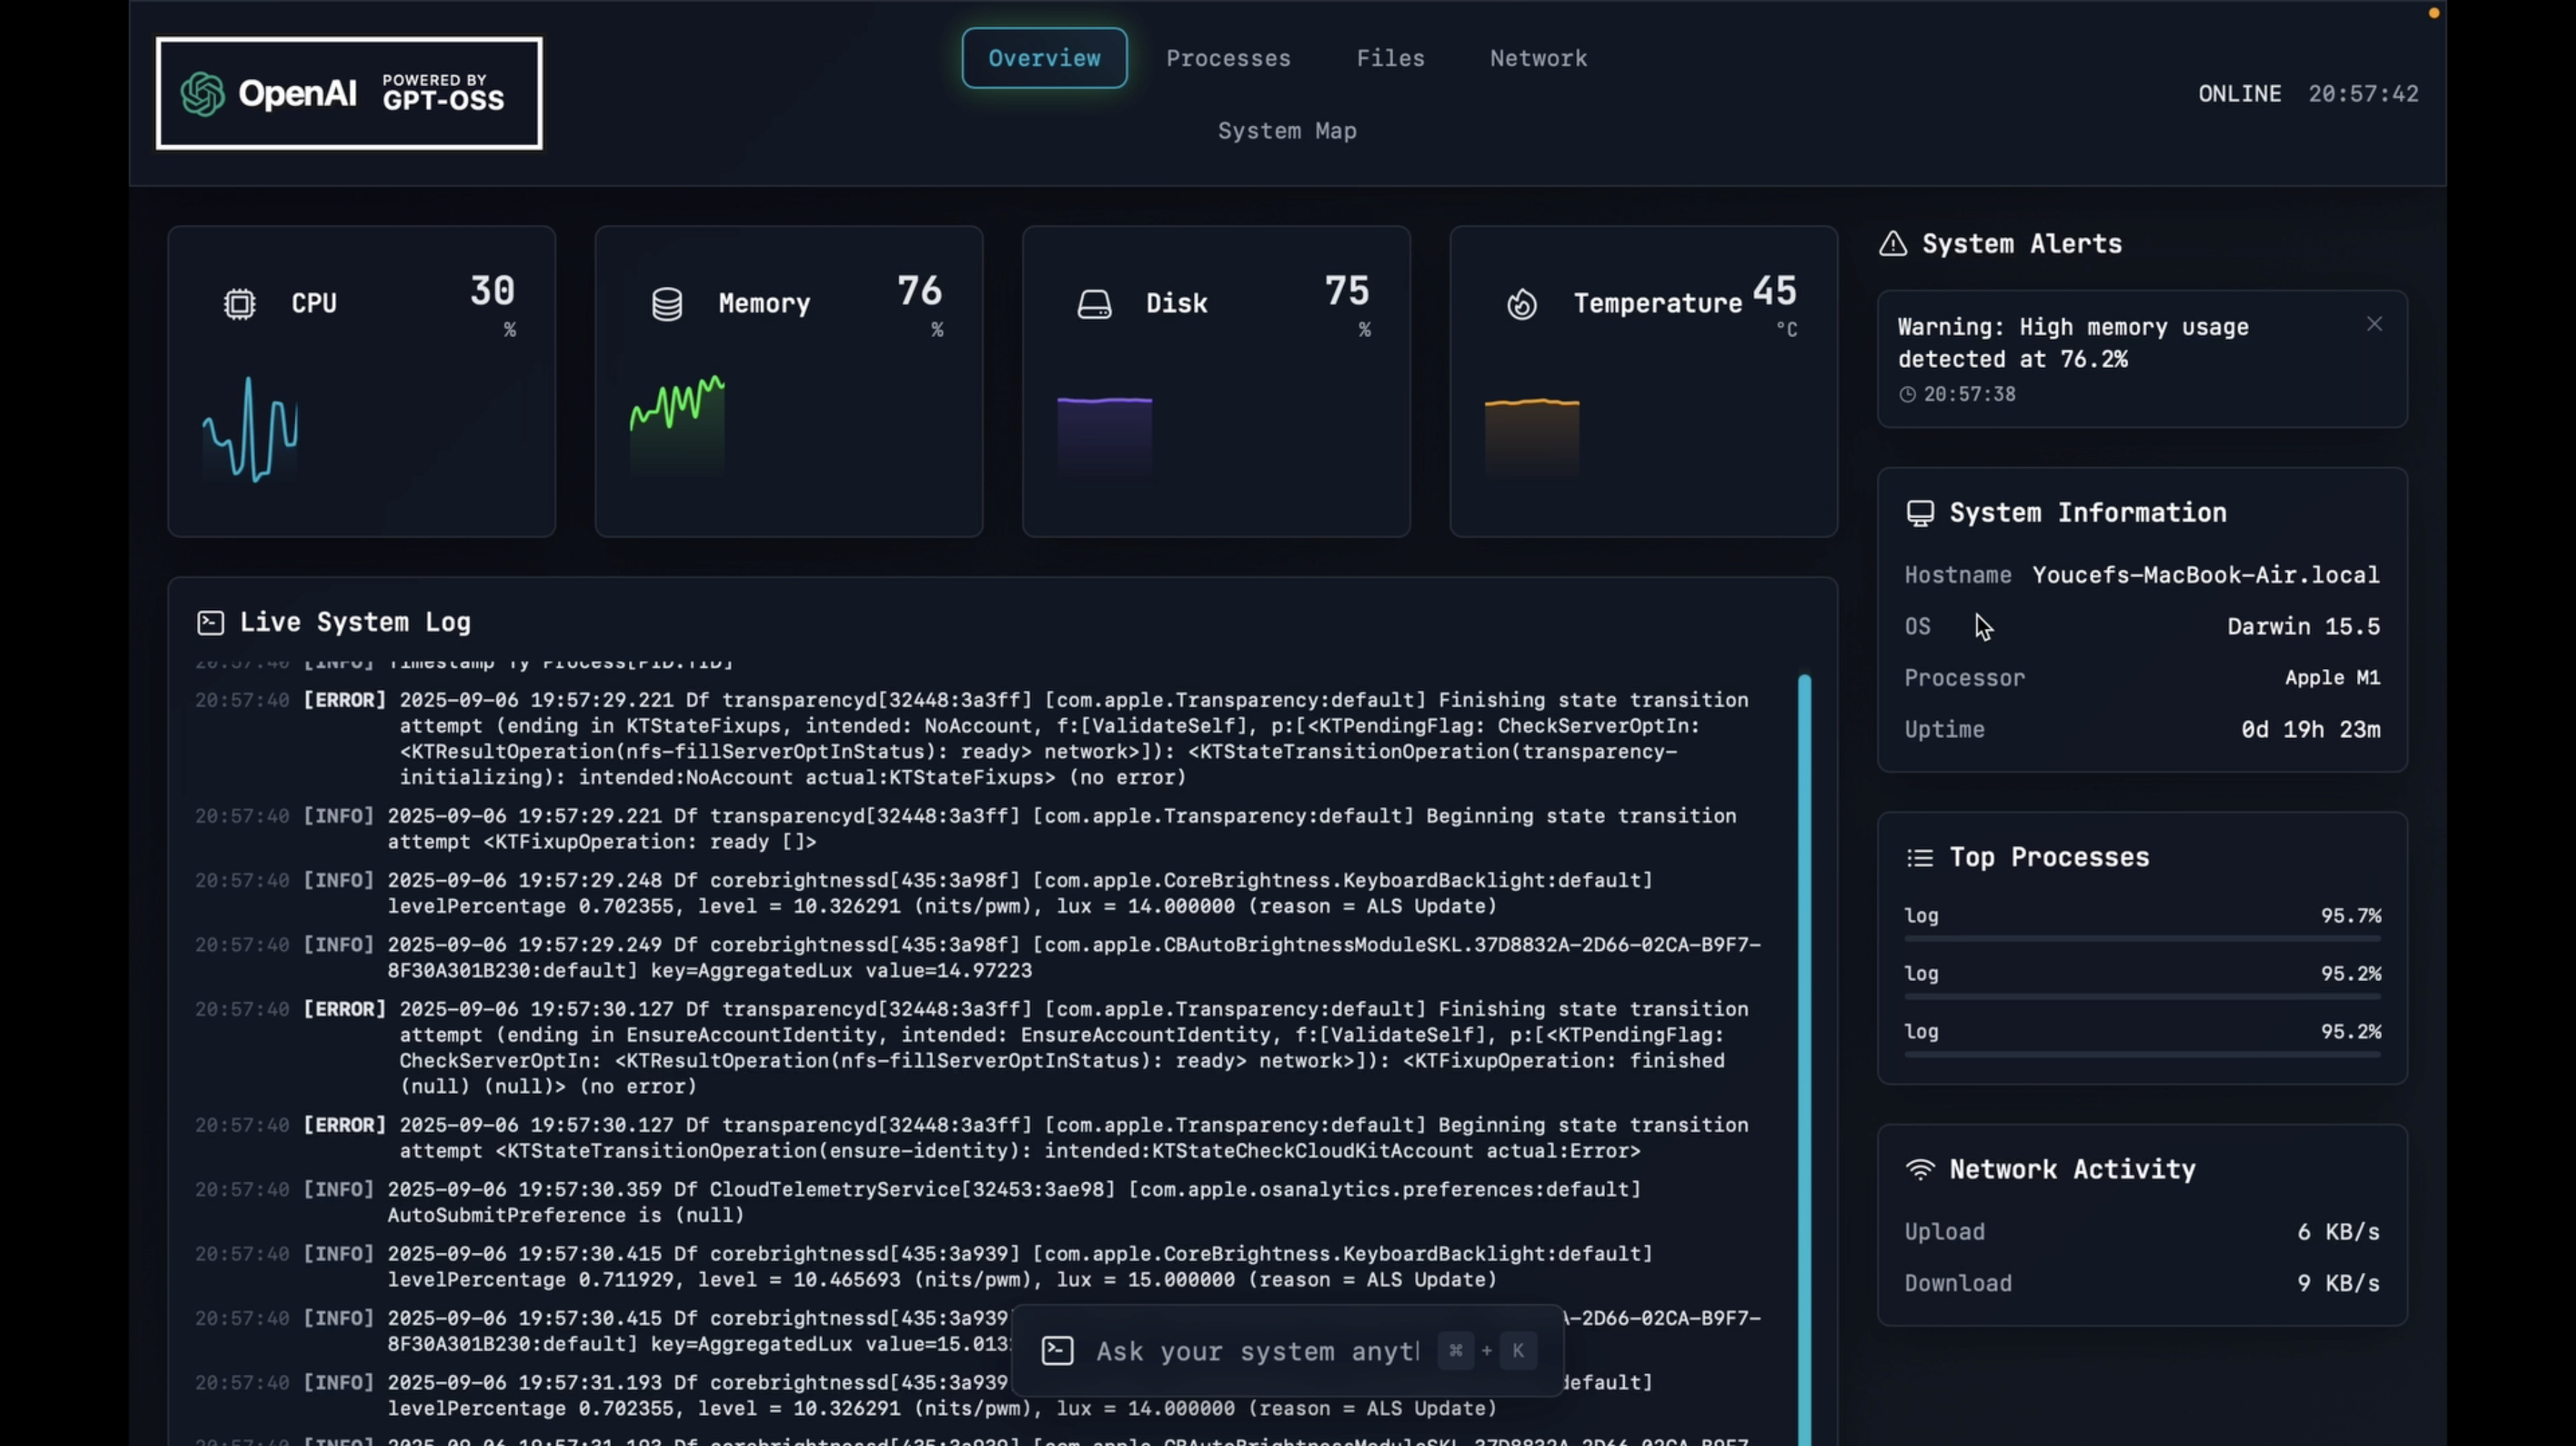Click the CPU chip icon
The height and width of the screenshot is (1446, 2576).
pyautogui.click(x=239, y=304)
